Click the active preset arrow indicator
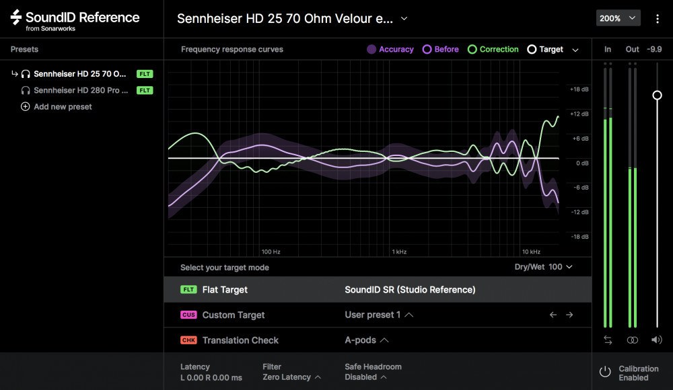673x390 pixels. [x=15, y=74]
